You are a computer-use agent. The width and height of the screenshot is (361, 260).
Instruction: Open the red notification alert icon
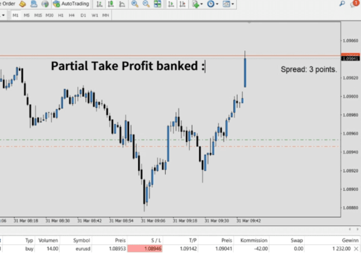(355, 3)
